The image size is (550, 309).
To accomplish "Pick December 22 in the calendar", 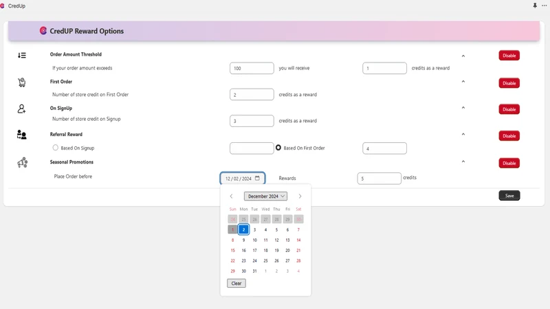I will (x=232, y=261).
